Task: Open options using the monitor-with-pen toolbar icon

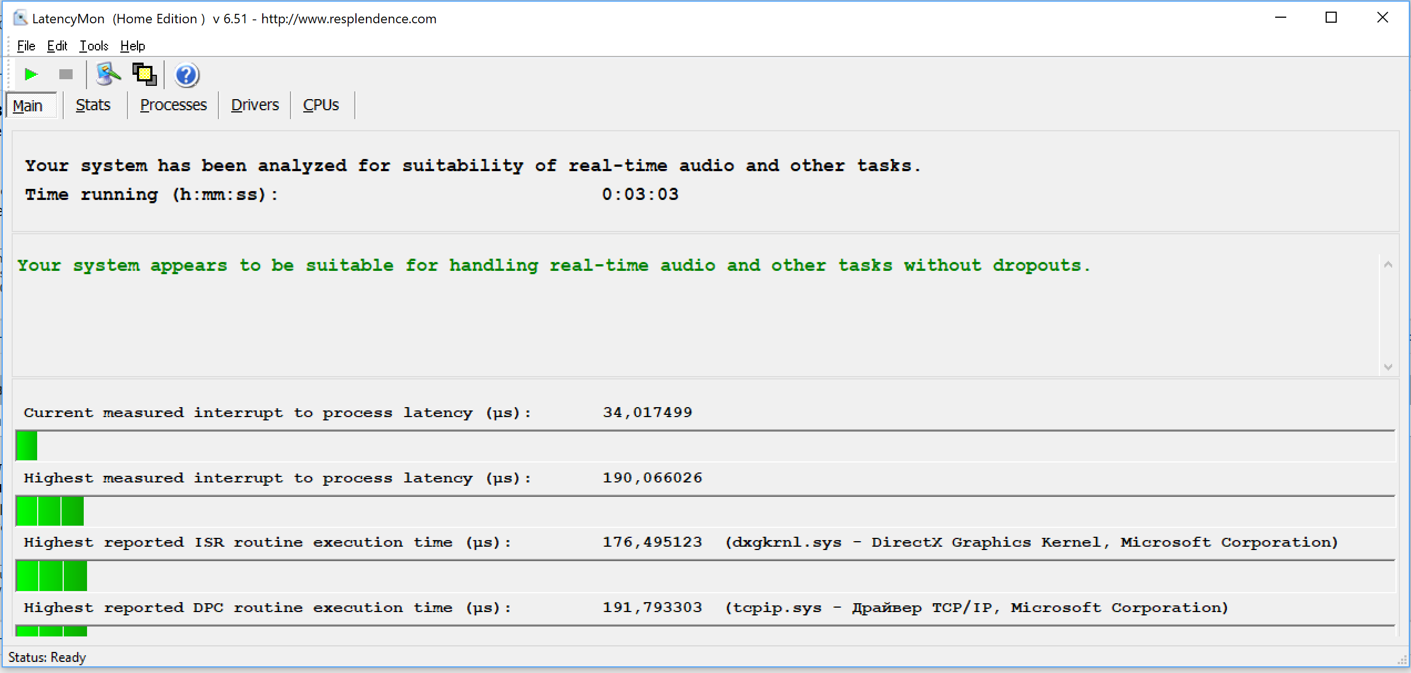Action: pyautogui.click(x=108, y=74)
